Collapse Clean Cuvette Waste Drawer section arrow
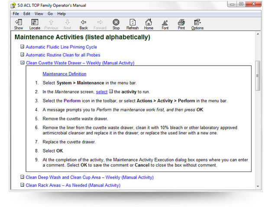 22,63
